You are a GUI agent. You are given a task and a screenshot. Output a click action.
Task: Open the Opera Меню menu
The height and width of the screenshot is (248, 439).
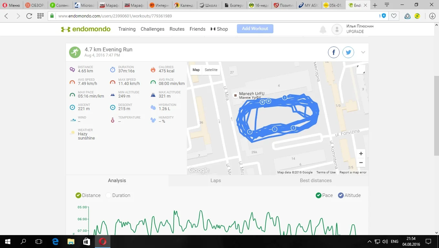click(11, 5)
